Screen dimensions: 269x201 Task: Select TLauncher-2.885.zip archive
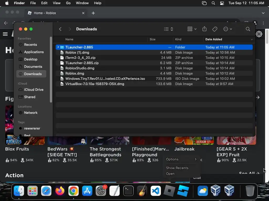154,63
